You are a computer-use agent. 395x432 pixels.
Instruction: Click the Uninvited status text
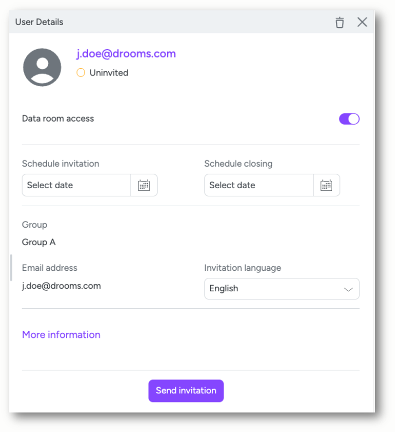click(x=108, y=73)
